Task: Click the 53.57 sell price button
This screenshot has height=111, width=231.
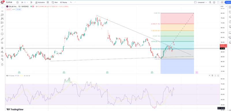Action: coord(9,10)
